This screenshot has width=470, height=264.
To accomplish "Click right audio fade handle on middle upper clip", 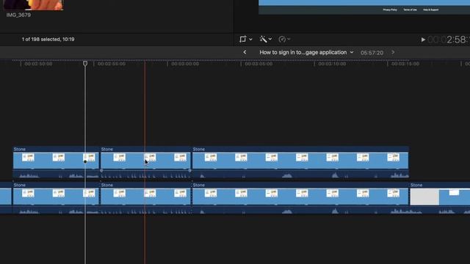I will (189, 171).
